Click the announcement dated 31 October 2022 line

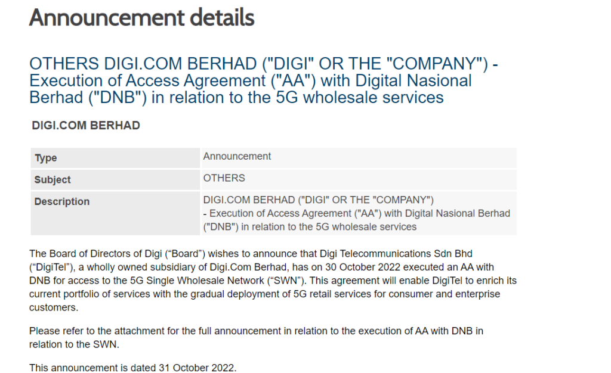tap(133, 368)
